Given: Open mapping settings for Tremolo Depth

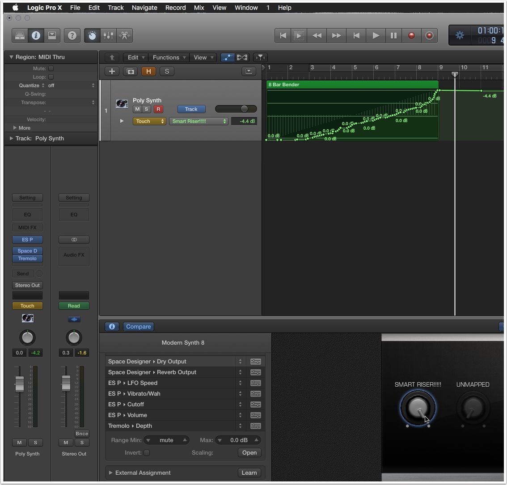Looking at the screenshot, I should [x=255, y=426].
